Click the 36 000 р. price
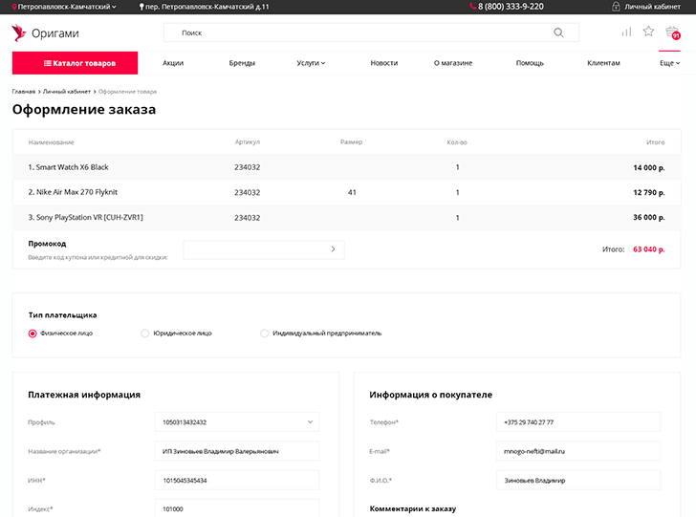The width and height of the screenshot is (696, 517). tap(649, 218)
